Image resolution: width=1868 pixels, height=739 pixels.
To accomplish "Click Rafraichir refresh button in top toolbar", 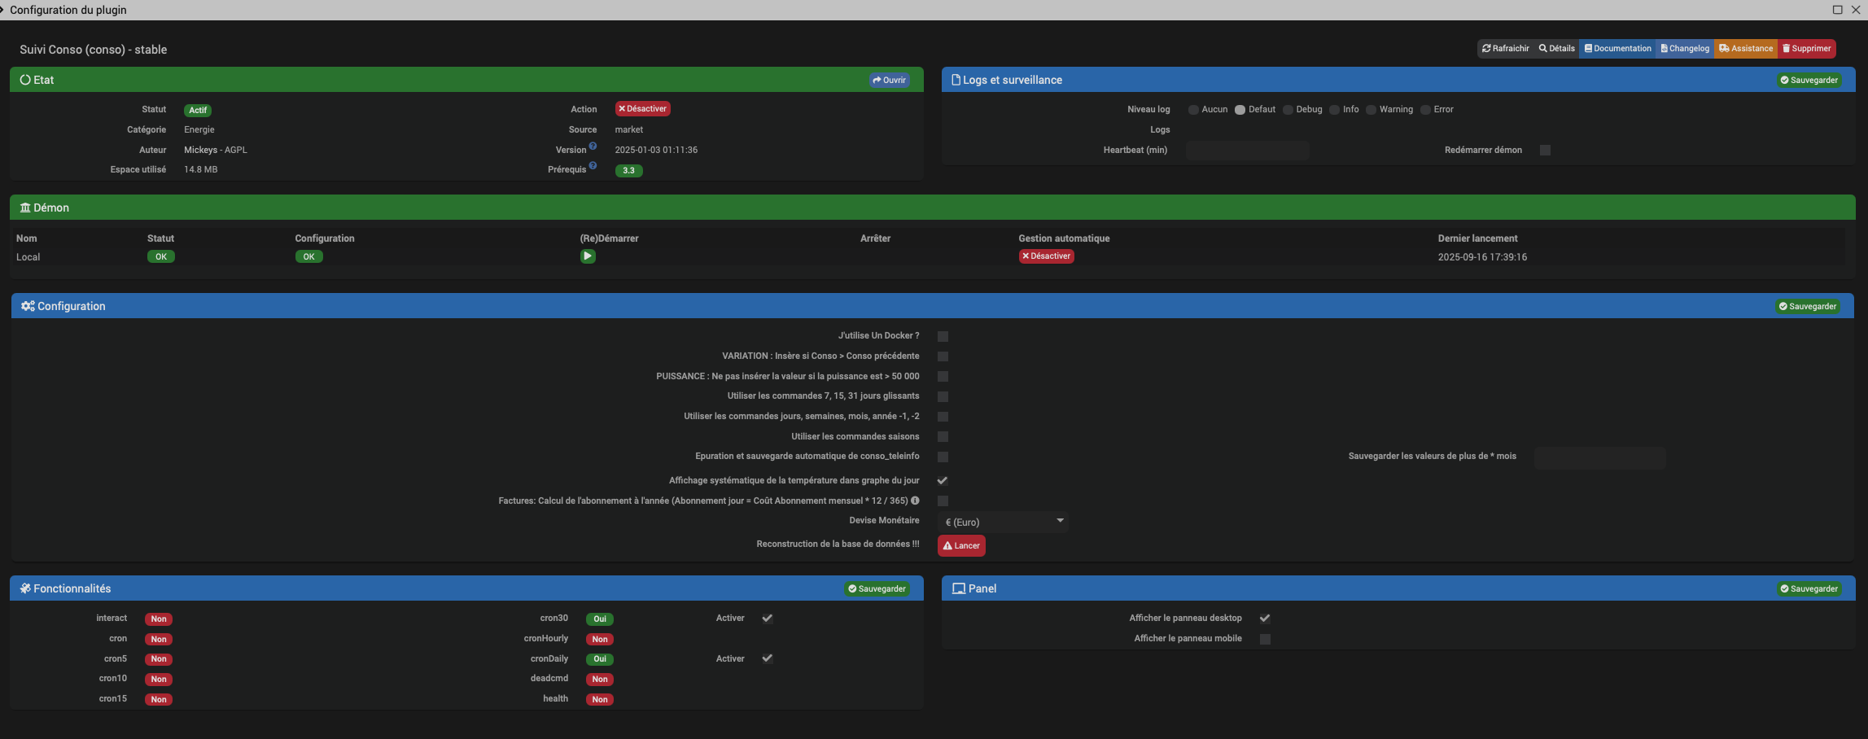I will coord(1505,49).
